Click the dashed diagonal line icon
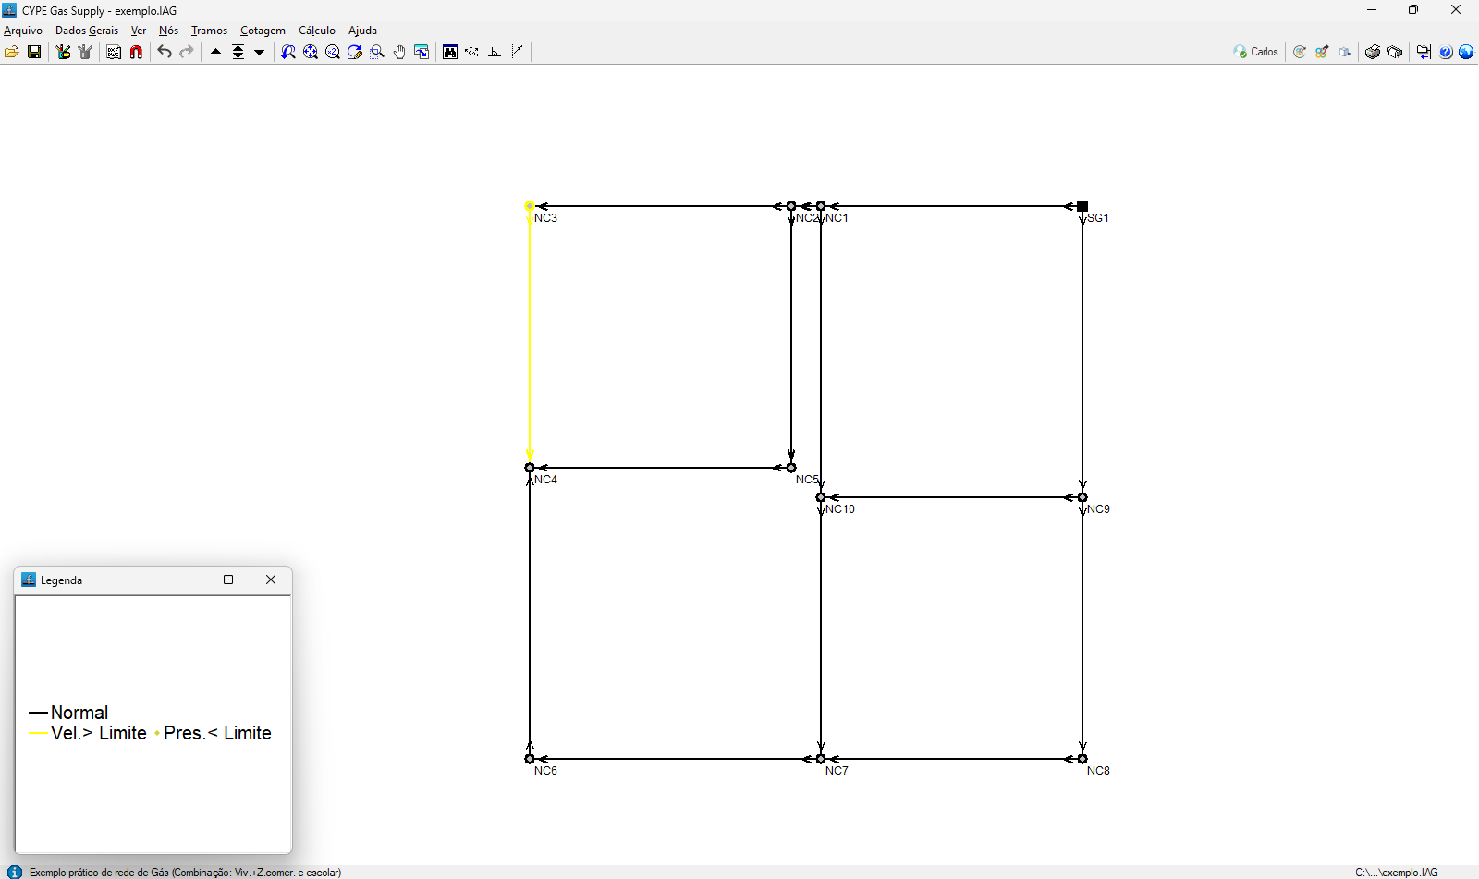The image size is (1479, 879). click(x=517, y=52)
